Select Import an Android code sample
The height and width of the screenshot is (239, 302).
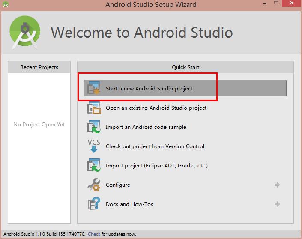tap(146, 127)
